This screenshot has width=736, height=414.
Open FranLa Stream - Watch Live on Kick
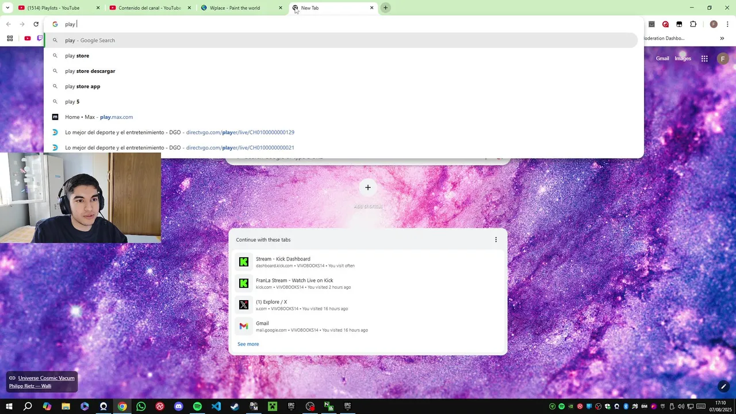click(368, 283)
